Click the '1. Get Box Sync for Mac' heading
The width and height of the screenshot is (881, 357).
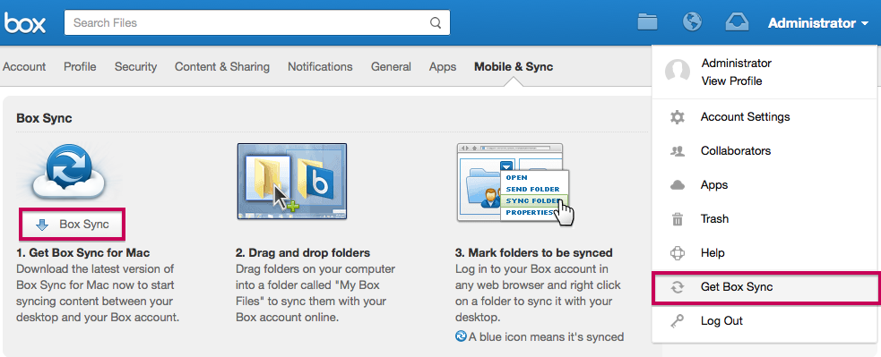point(83,252)
